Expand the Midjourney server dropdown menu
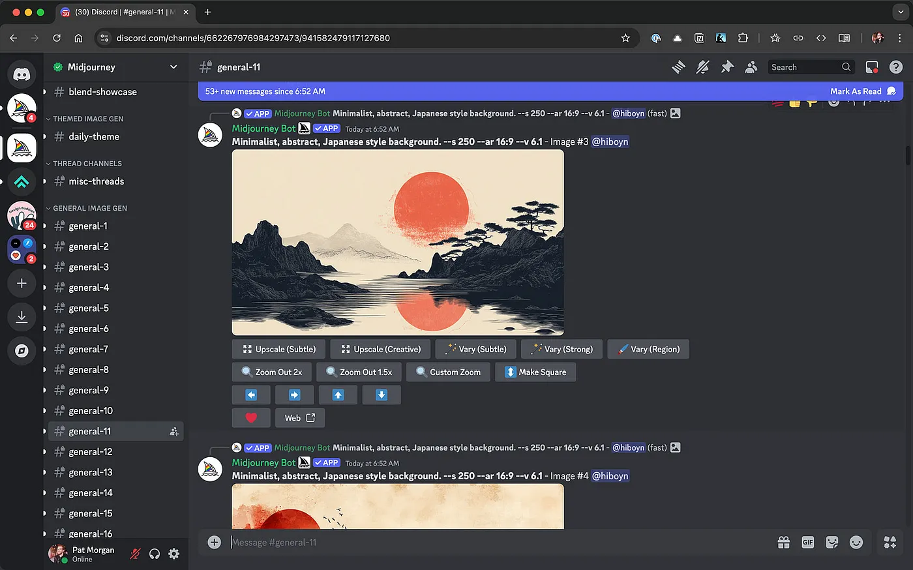This screenshot has height=570, width=913. point(173,67)
